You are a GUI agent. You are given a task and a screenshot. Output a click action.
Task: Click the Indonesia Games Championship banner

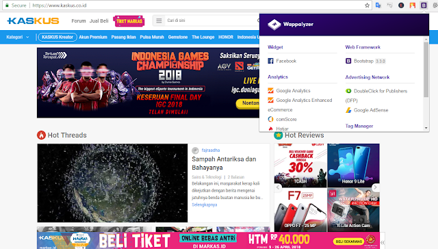[x=148, y=83]
